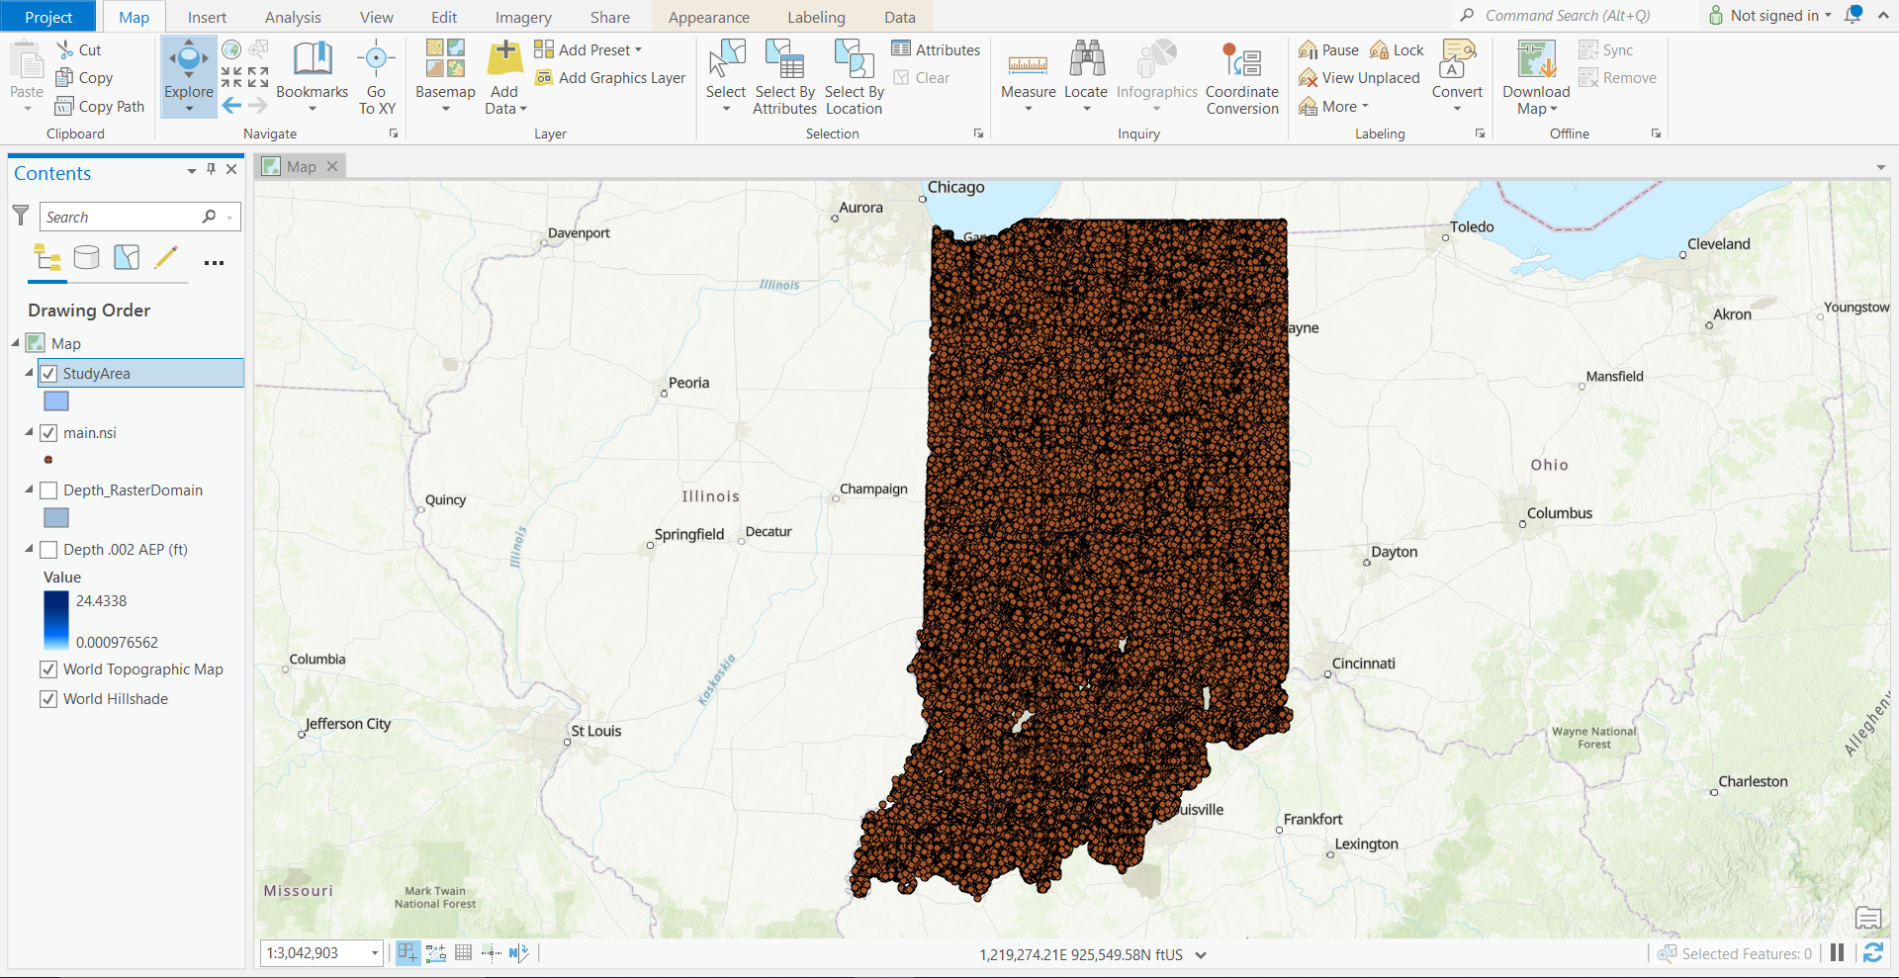Open Coordinate Conversion tool
This screenshot has width=1899, height=978.
[x=1242, y=77]
